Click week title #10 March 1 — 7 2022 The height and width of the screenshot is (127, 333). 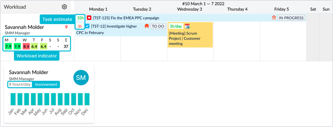[x=203, y=4]
